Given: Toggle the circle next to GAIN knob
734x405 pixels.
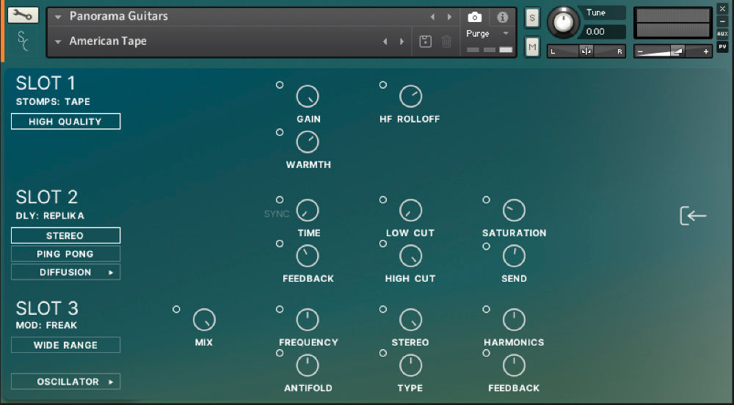Looking at the screenshot, I should click(280, 85).
